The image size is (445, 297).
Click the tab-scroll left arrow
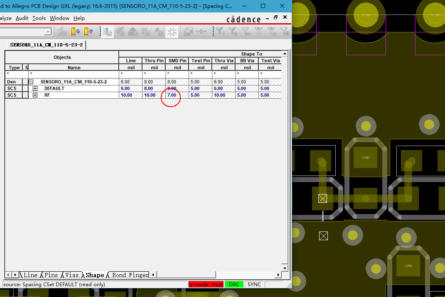(x=8, y=275)
